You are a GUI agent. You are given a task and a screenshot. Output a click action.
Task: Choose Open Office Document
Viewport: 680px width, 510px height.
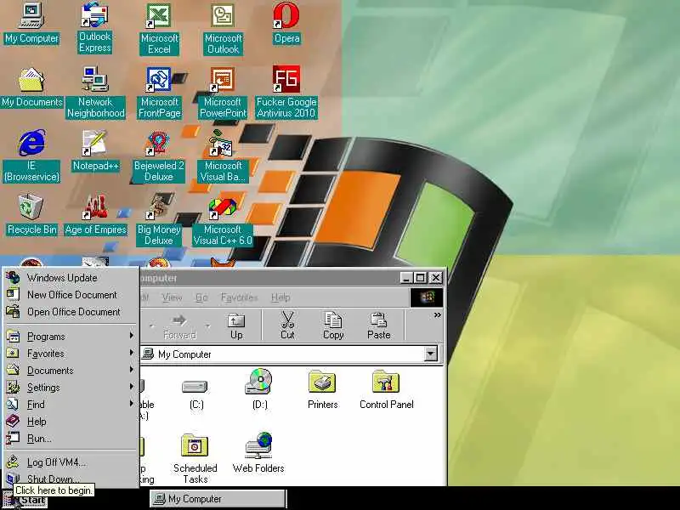click(x=70, y=311)
